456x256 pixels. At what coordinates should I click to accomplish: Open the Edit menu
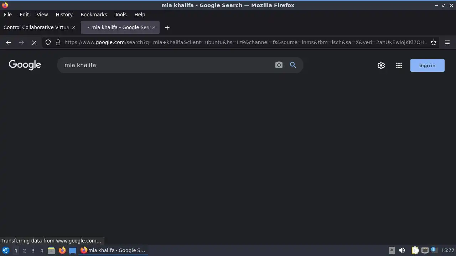pyautogui.click(x=24, y=15)
